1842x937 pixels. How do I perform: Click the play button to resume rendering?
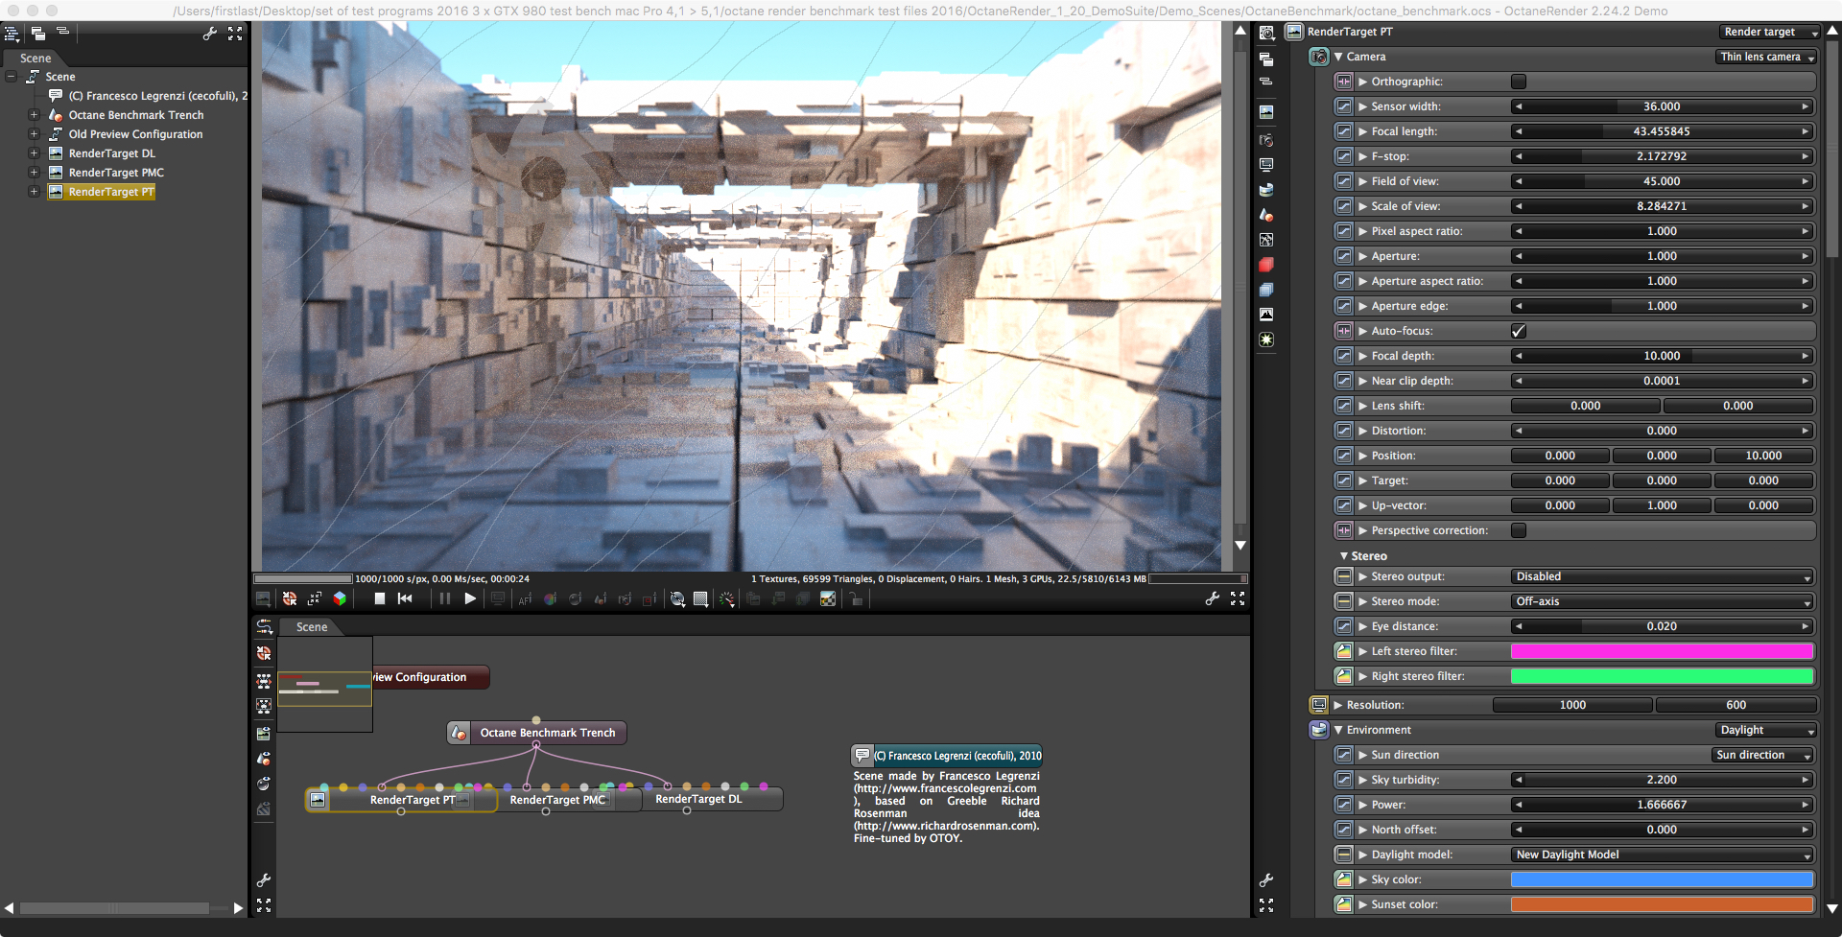point(470,598)
